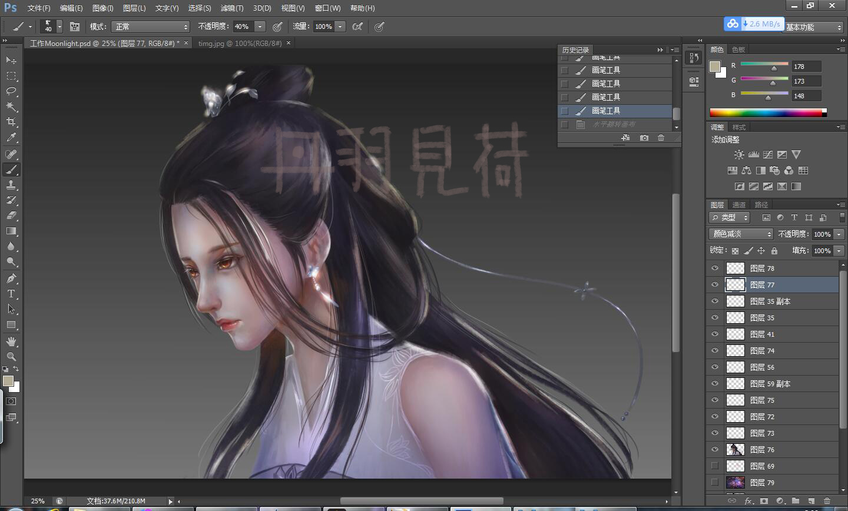Select the Rectangle shape tool
Viewport: 848px width, 511px height.
[11, 325]
